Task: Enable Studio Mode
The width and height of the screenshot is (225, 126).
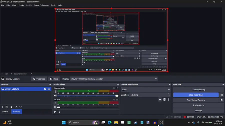Action: (198, 105)
